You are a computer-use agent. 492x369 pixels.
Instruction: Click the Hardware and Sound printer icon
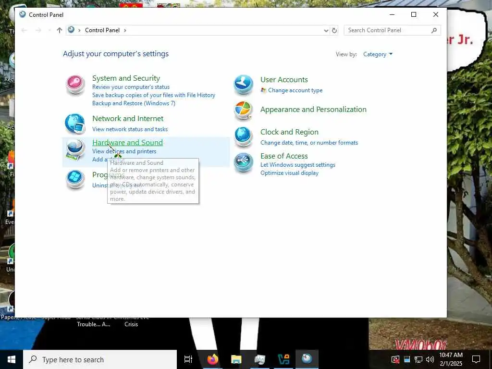pos(75,150)
